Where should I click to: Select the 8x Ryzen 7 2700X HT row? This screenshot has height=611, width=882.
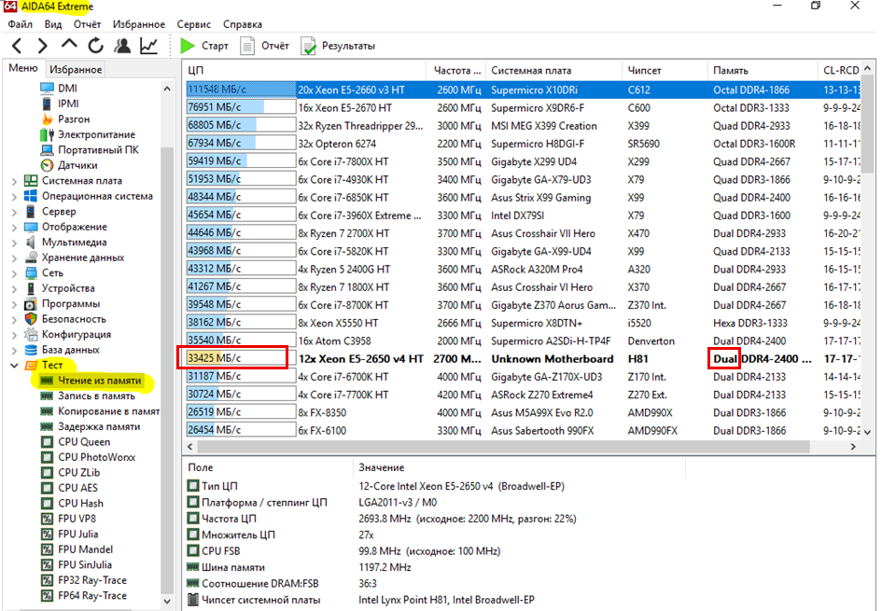pos(523,233)
